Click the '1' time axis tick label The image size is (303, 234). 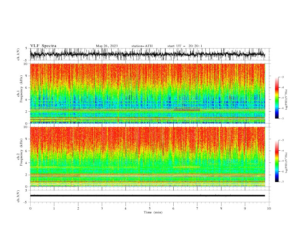[54, 208]
